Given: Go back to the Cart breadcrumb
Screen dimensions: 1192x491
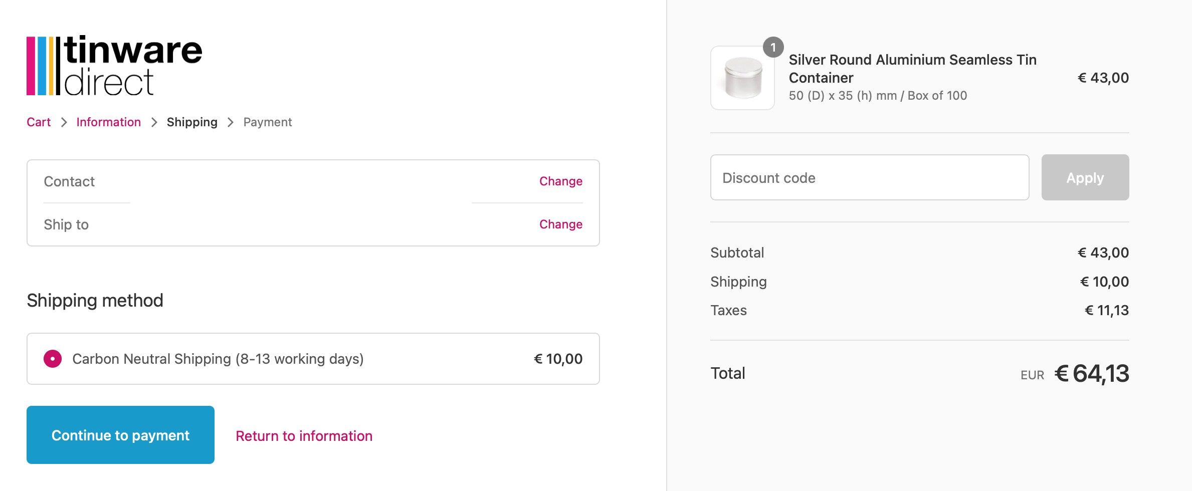Looking at the screenshot, I should (x=39, y=122).
